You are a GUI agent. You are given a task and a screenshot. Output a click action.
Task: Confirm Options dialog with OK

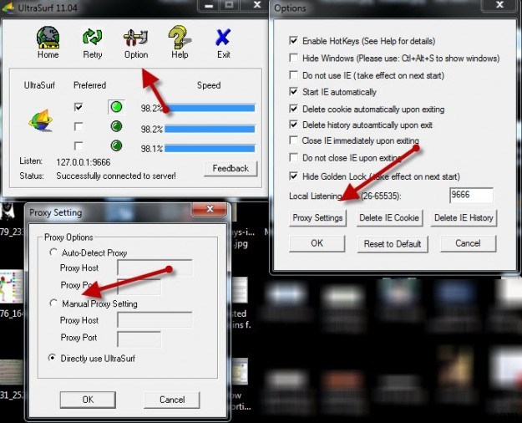click(317, 243)
